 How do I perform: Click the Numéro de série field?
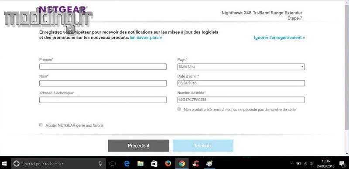click(241, 100)
